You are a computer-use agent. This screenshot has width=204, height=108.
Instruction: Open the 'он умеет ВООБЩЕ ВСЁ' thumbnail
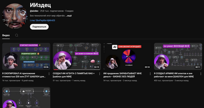coord(178,56)
